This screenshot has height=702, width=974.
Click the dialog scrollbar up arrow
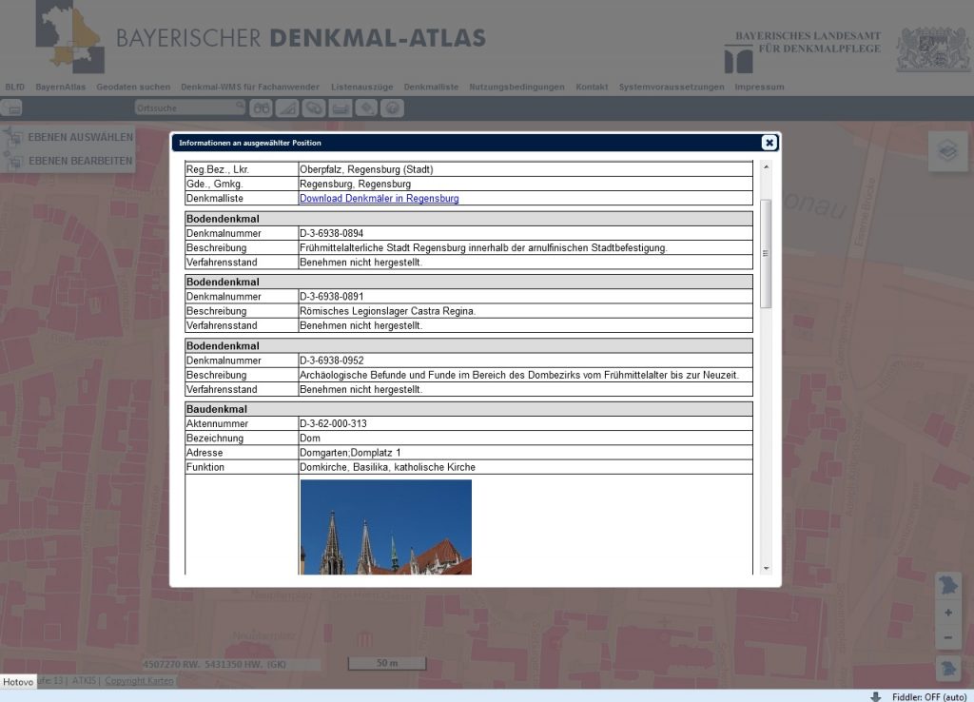(x=766, y=167)
